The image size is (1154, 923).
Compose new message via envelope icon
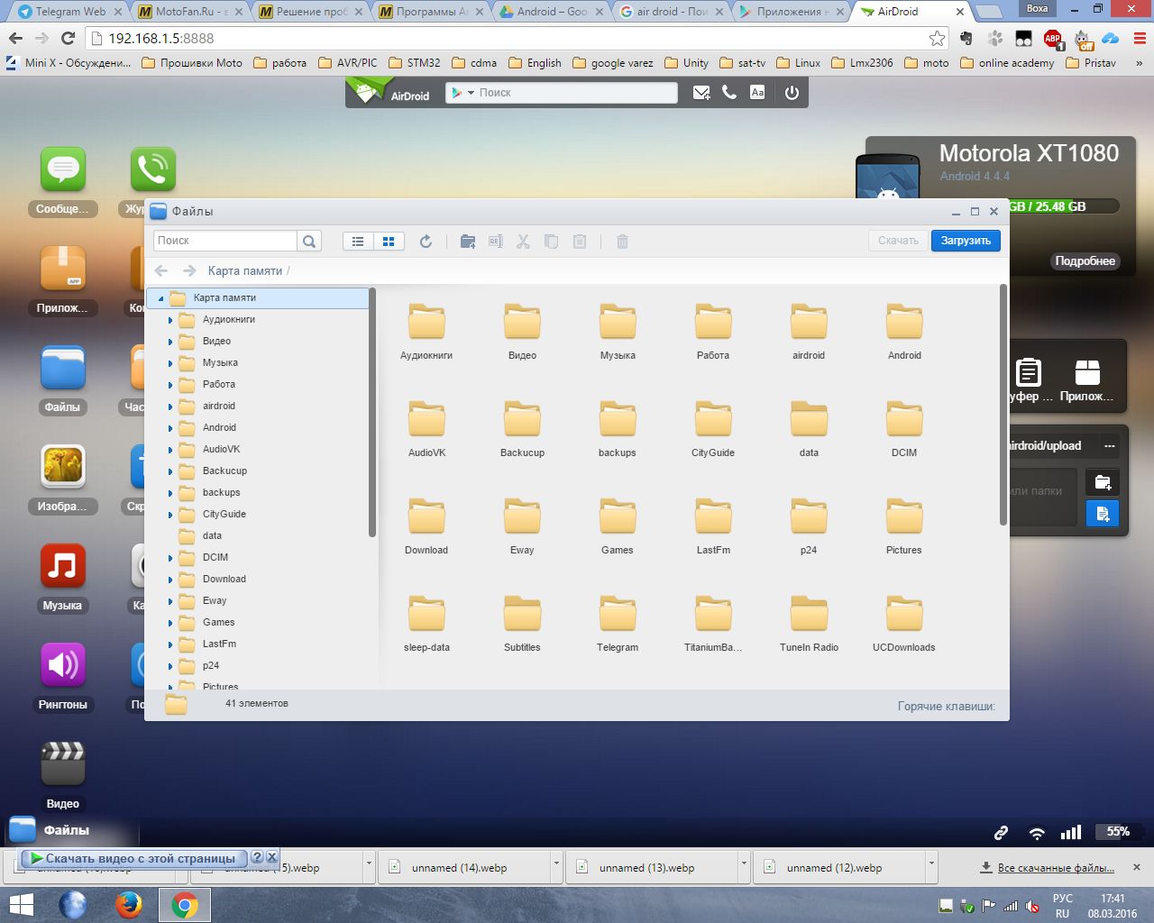tap(701, 93)
